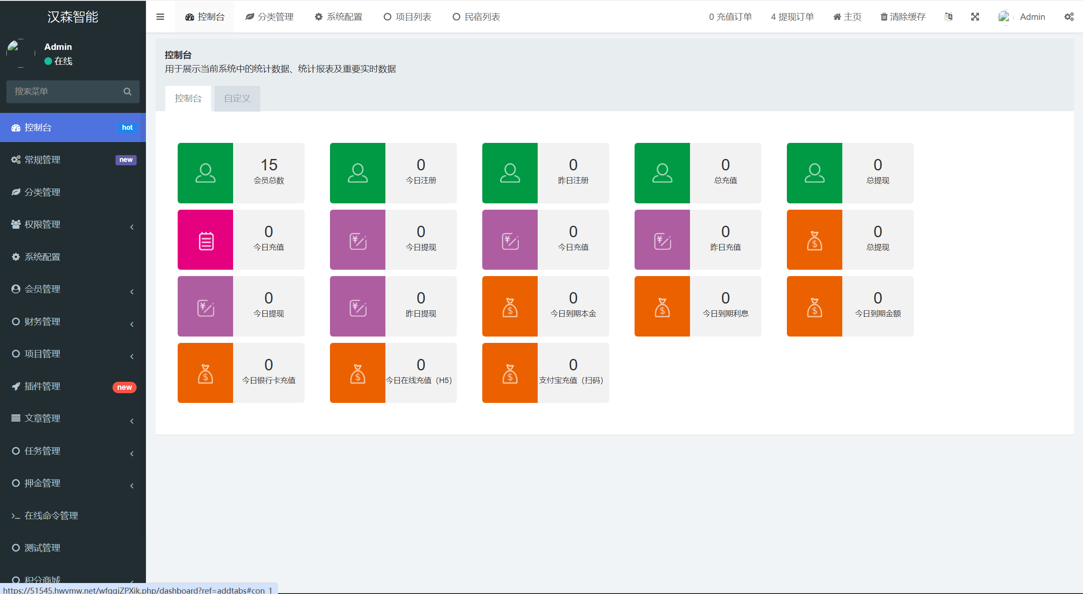
Task: Open the settings gears icon top right
Action: pyautogui.click(x=1069, y=17)
